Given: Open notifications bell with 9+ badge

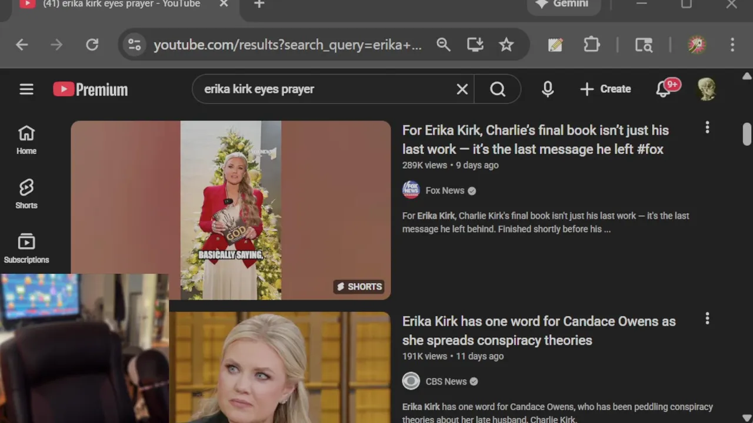Looking at the screenshot, I should click(664, 89).
